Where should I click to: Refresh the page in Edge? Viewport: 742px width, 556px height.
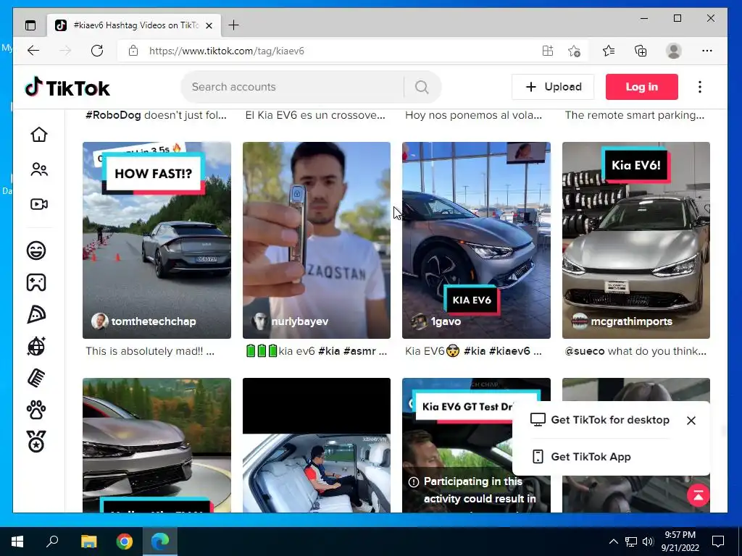click(97, 51)
